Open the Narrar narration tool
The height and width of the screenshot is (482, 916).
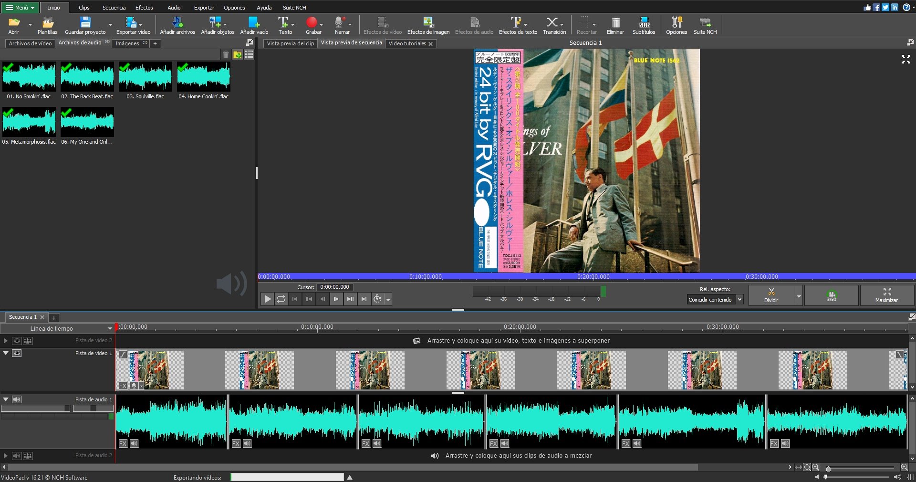[342, 25]
